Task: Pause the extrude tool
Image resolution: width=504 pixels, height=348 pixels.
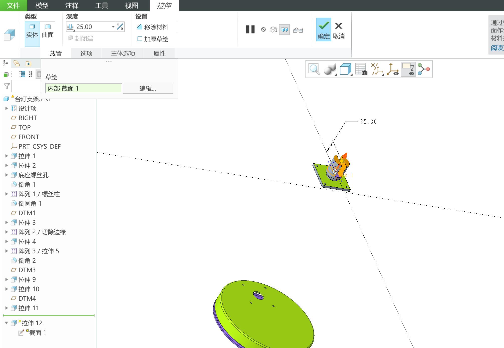Action: pyautogui.click(x=250, y=30)
